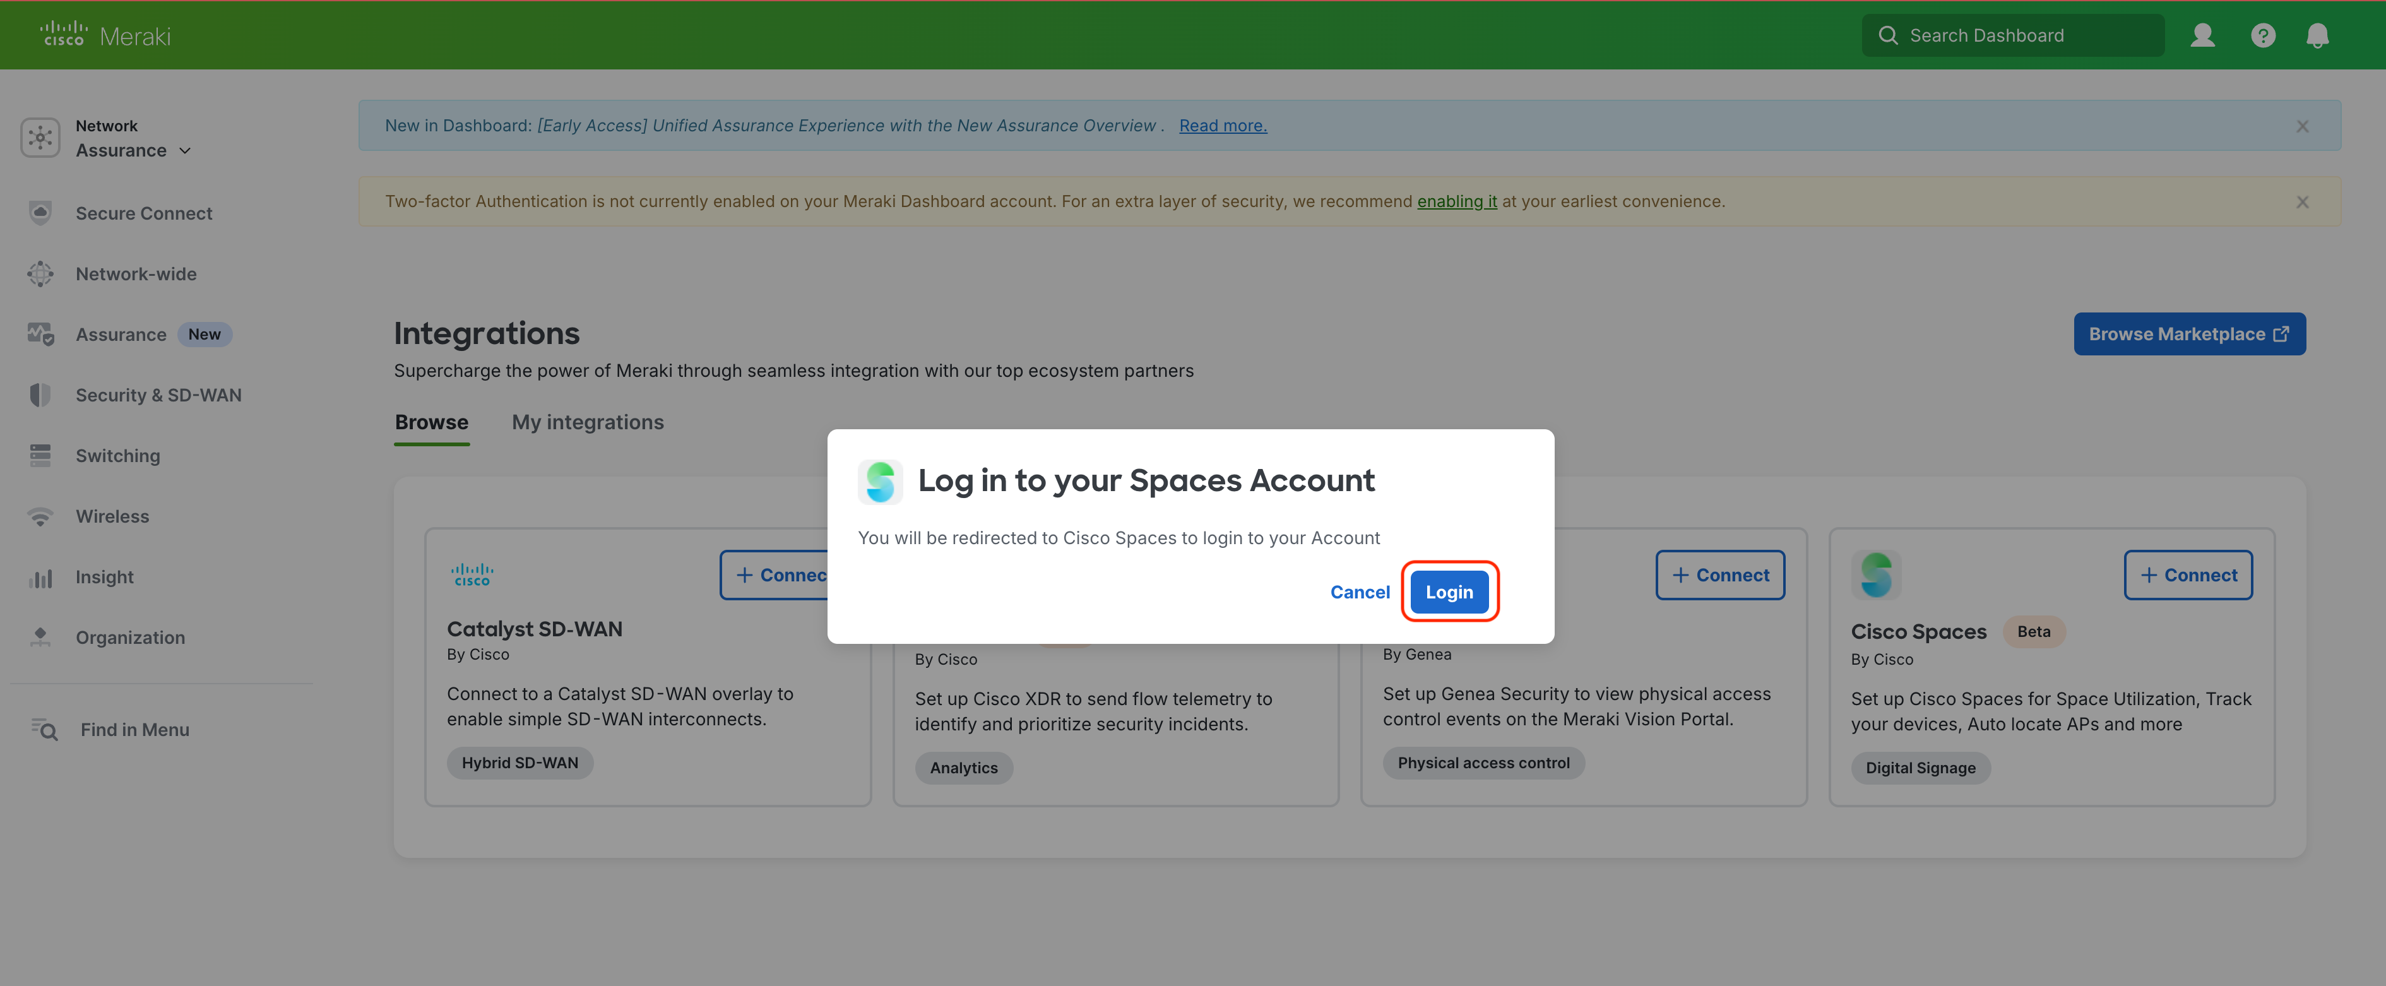Click the Insight bar chart icon
Screen dimensions: 2386x986
40,578
